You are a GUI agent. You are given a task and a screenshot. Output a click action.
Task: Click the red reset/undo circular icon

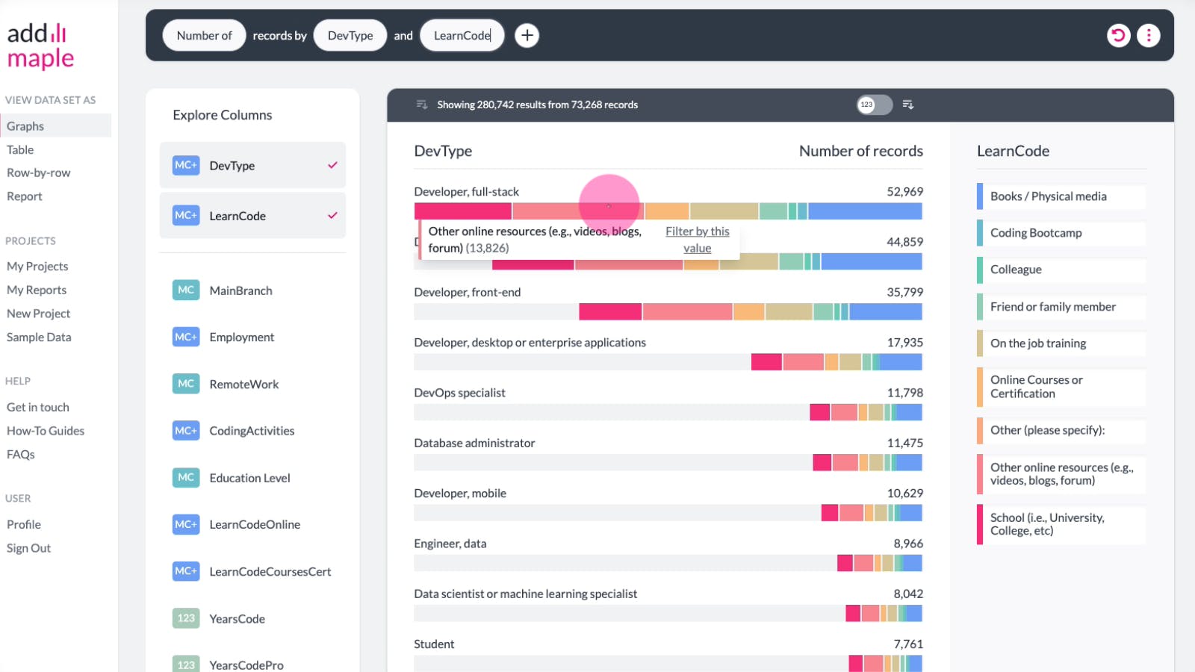(1118, 35)
